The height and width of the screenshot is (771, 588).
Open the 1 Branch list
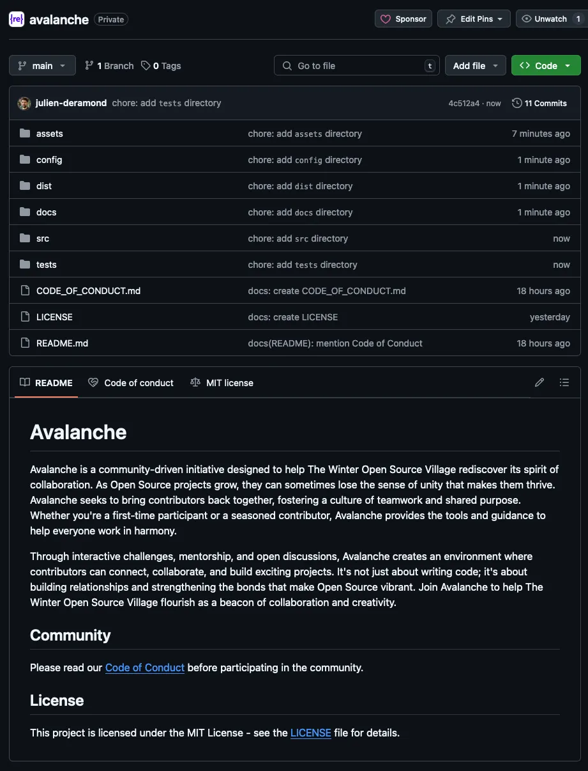pyautogui.click(x=109, y=66)
